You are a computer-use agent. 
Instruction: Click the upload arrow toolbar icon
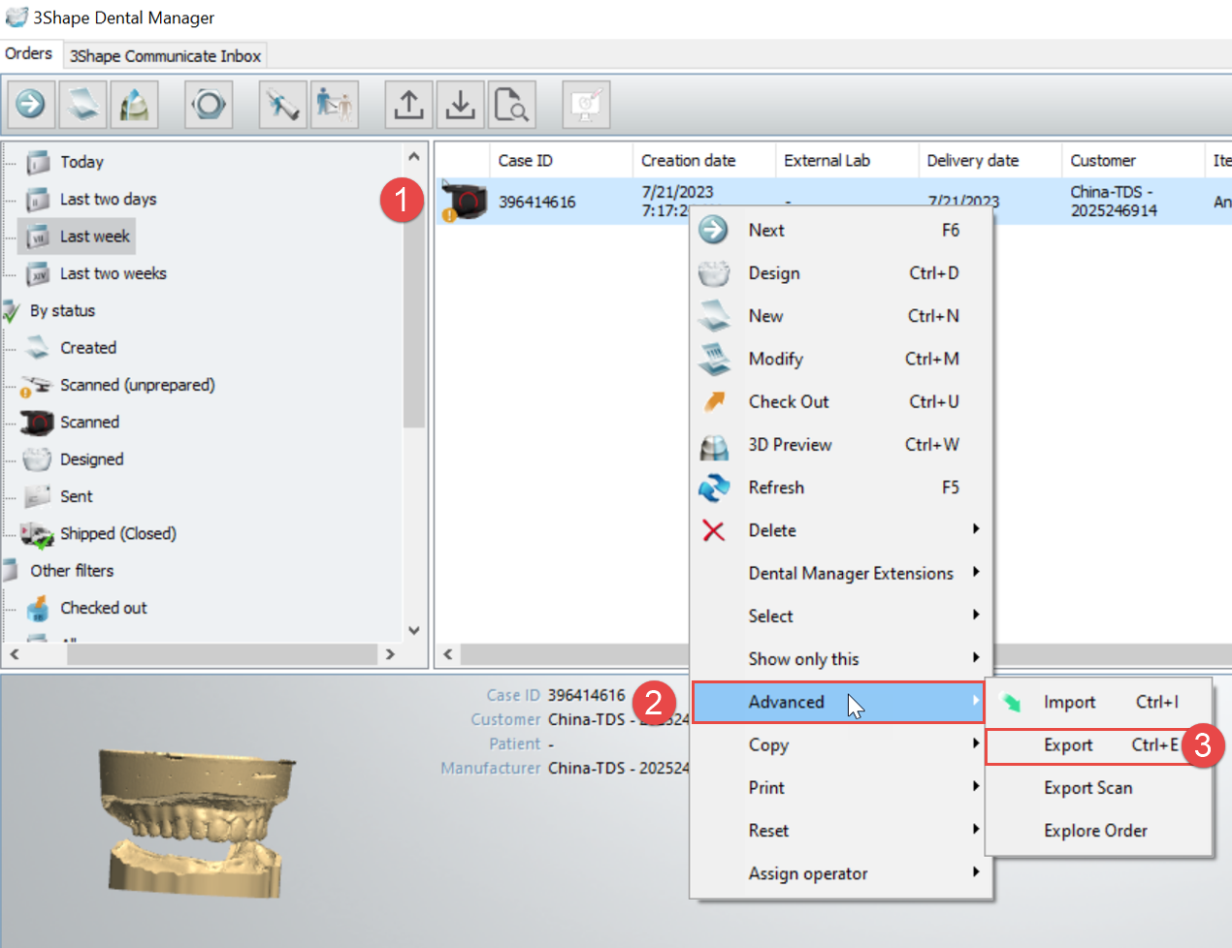(x=409, y=104)
